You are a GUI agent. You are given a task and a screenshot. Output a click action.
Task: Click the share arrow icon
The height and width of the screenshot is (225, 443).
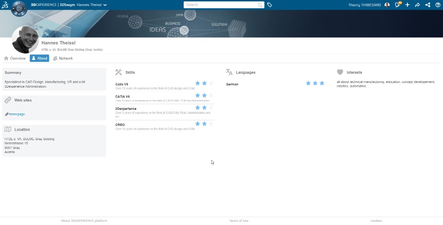tap(418, 5)
